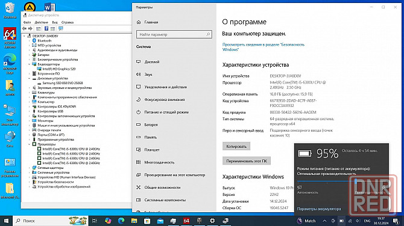Image resolution: width=404 pixels, height=226 pixels.
Task: Expand Клавиатуры category
Action: click(29, 93)
